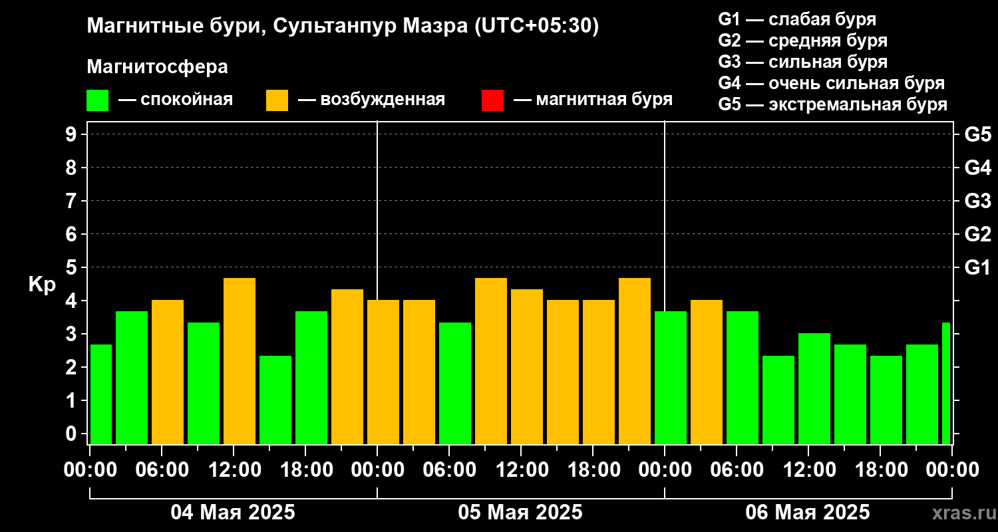
Task: Click the right-axis label G4
Action: pos(977,168)
